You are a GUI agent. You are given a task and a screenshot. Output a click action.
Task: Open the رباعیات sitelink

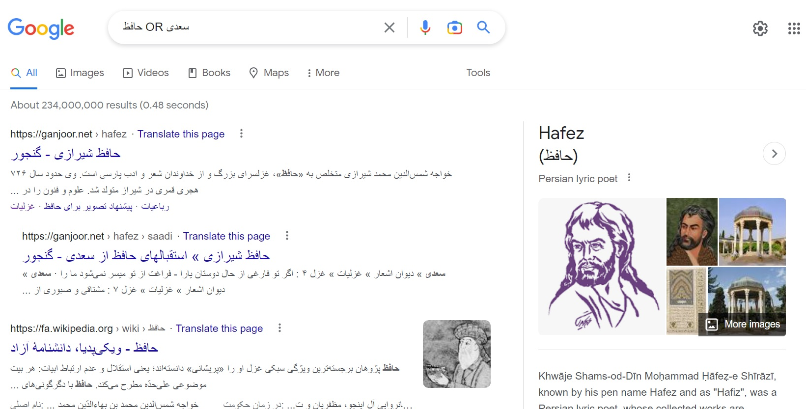(155, 206)
